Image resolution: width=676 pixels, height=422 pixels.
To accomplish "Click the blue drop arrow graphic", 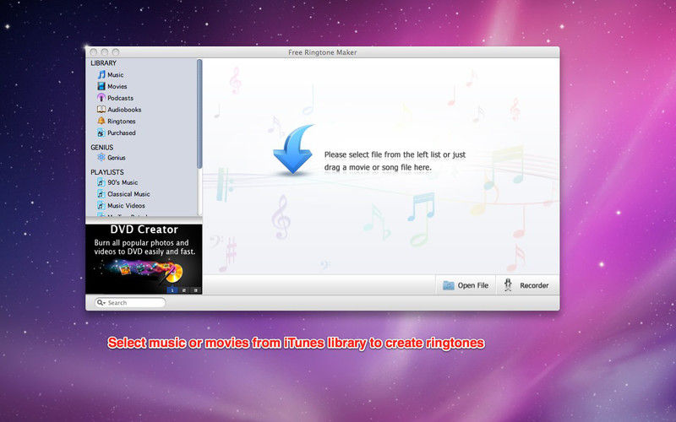I will point(293,149).
